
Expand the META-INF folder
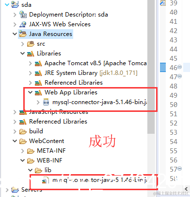pos(22,151)
